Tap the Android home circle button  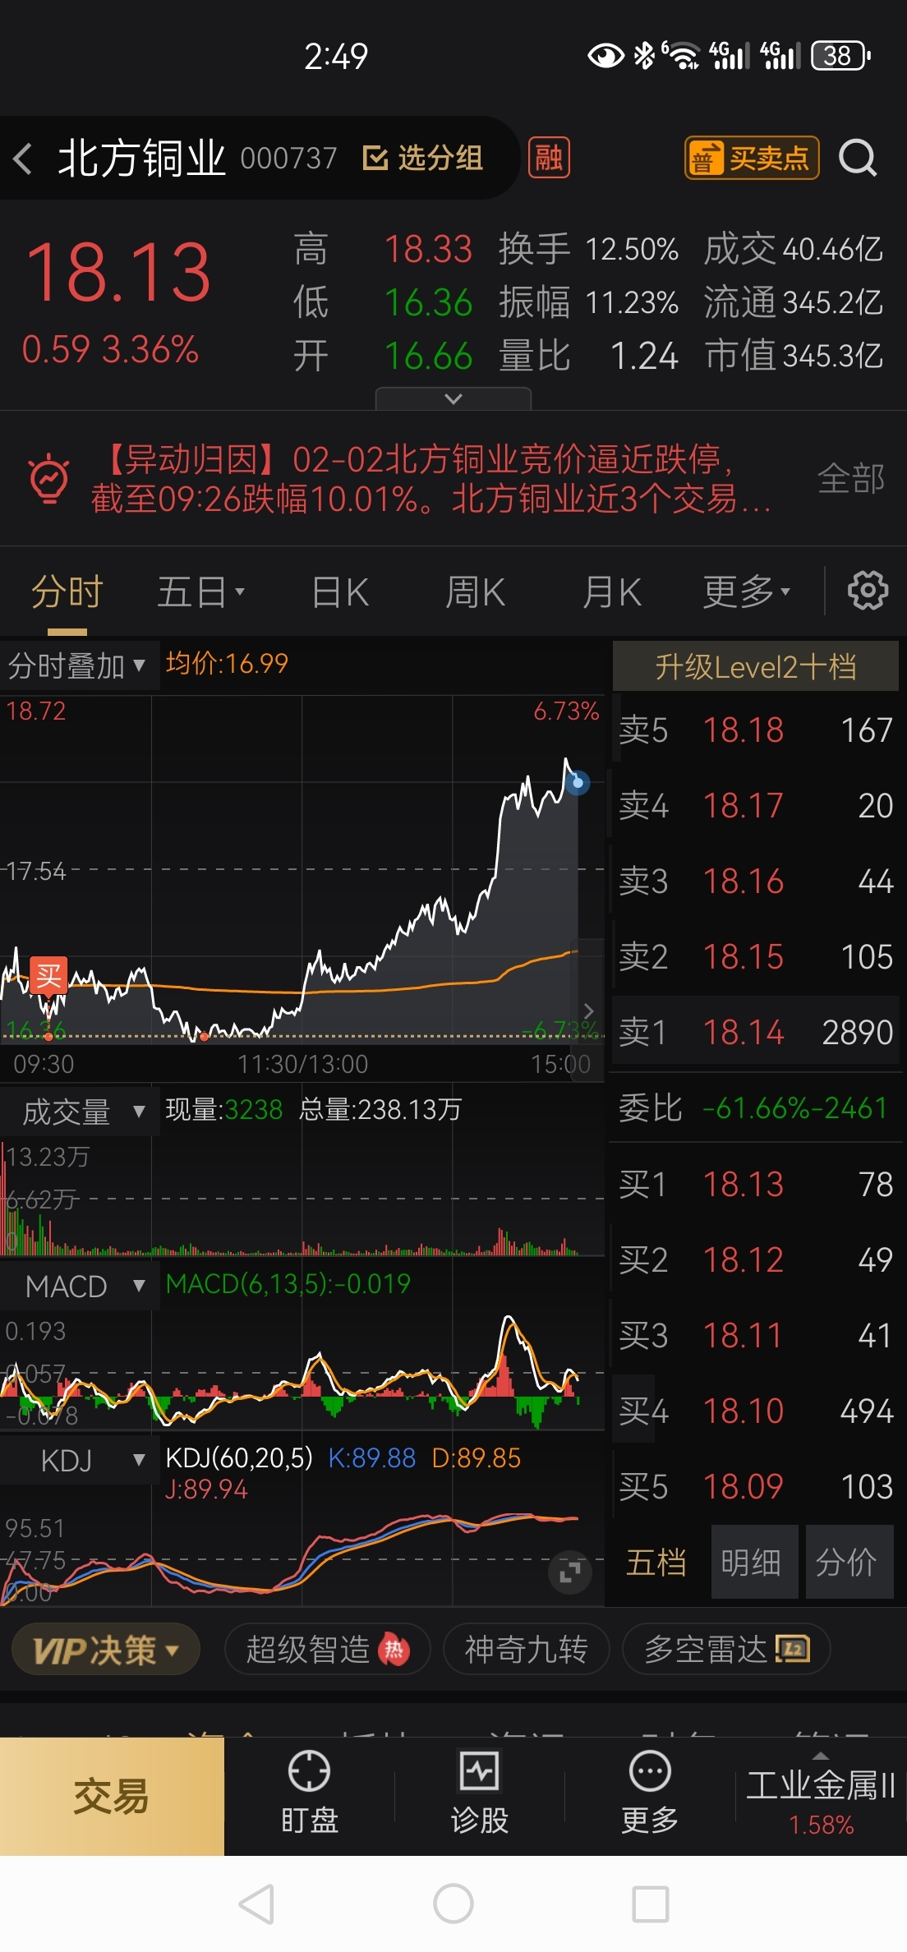point(453,1904)
